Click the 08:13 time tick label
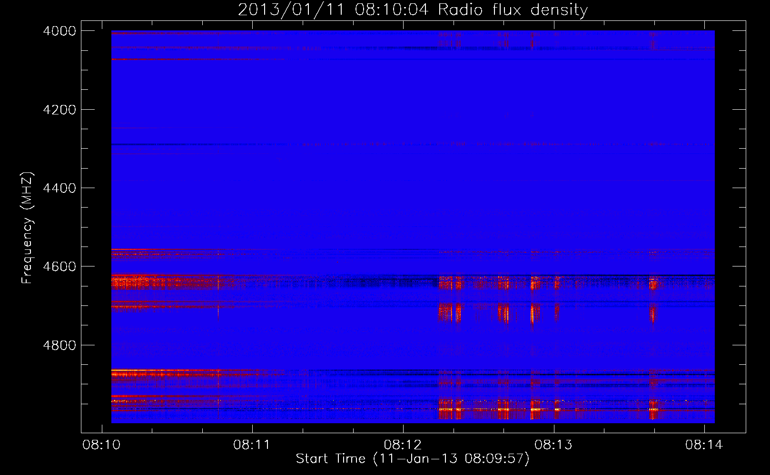Screen dimensions: 770x475 coord(553,445)
